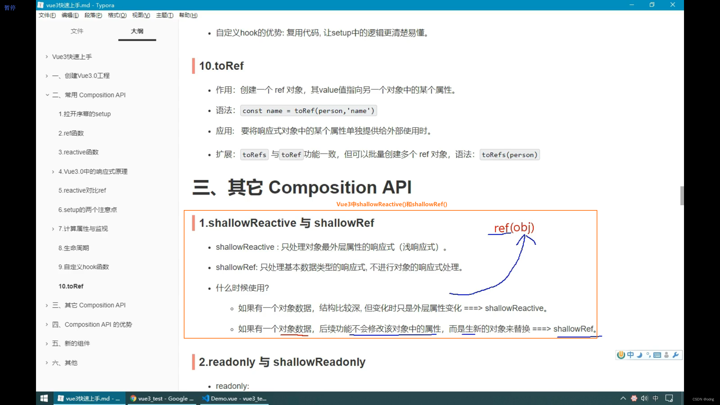The width and height of the screenshot is (720, 405).
Task: Open the 文件(F) menu
Action: [x=46, y=15]
